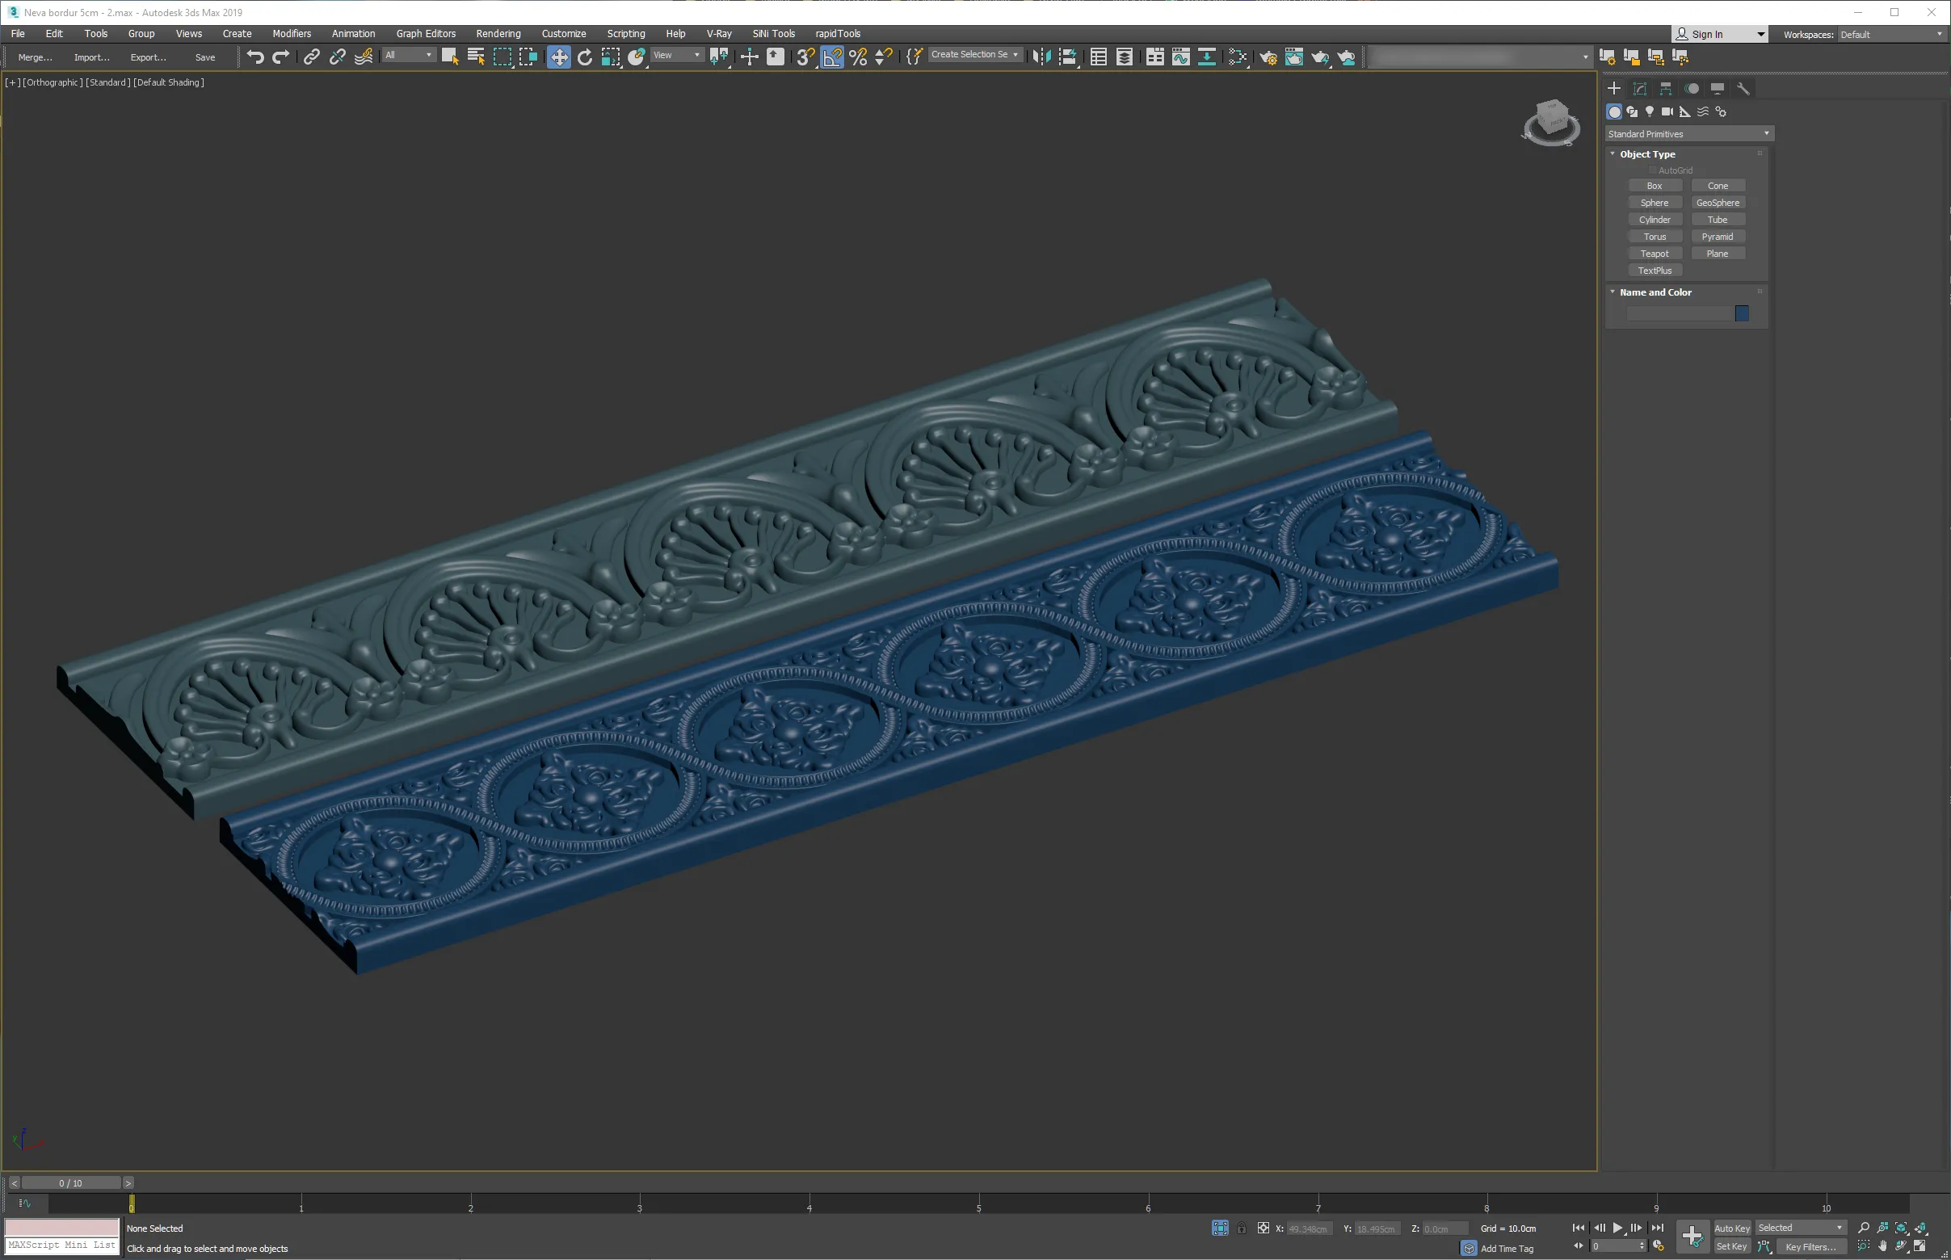1951x1260 pixels.
Task: Click the Mirror tool icon
Action: (1041, 57)
